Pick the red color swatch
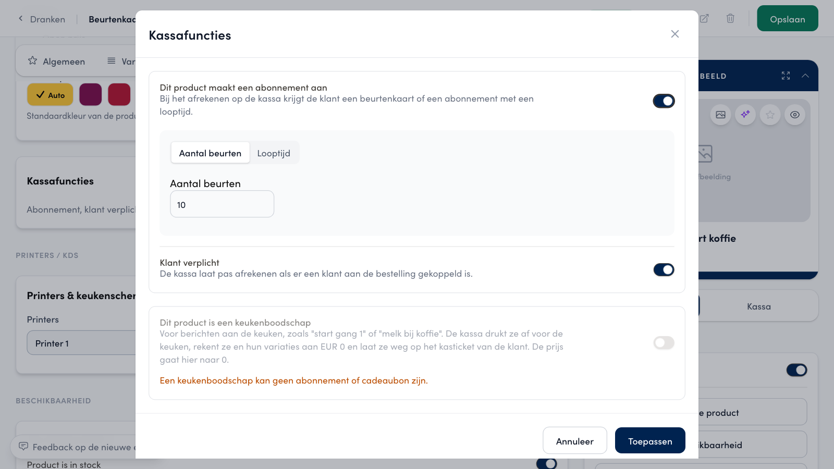Screen dimensions: 834x469 (119, 95)
